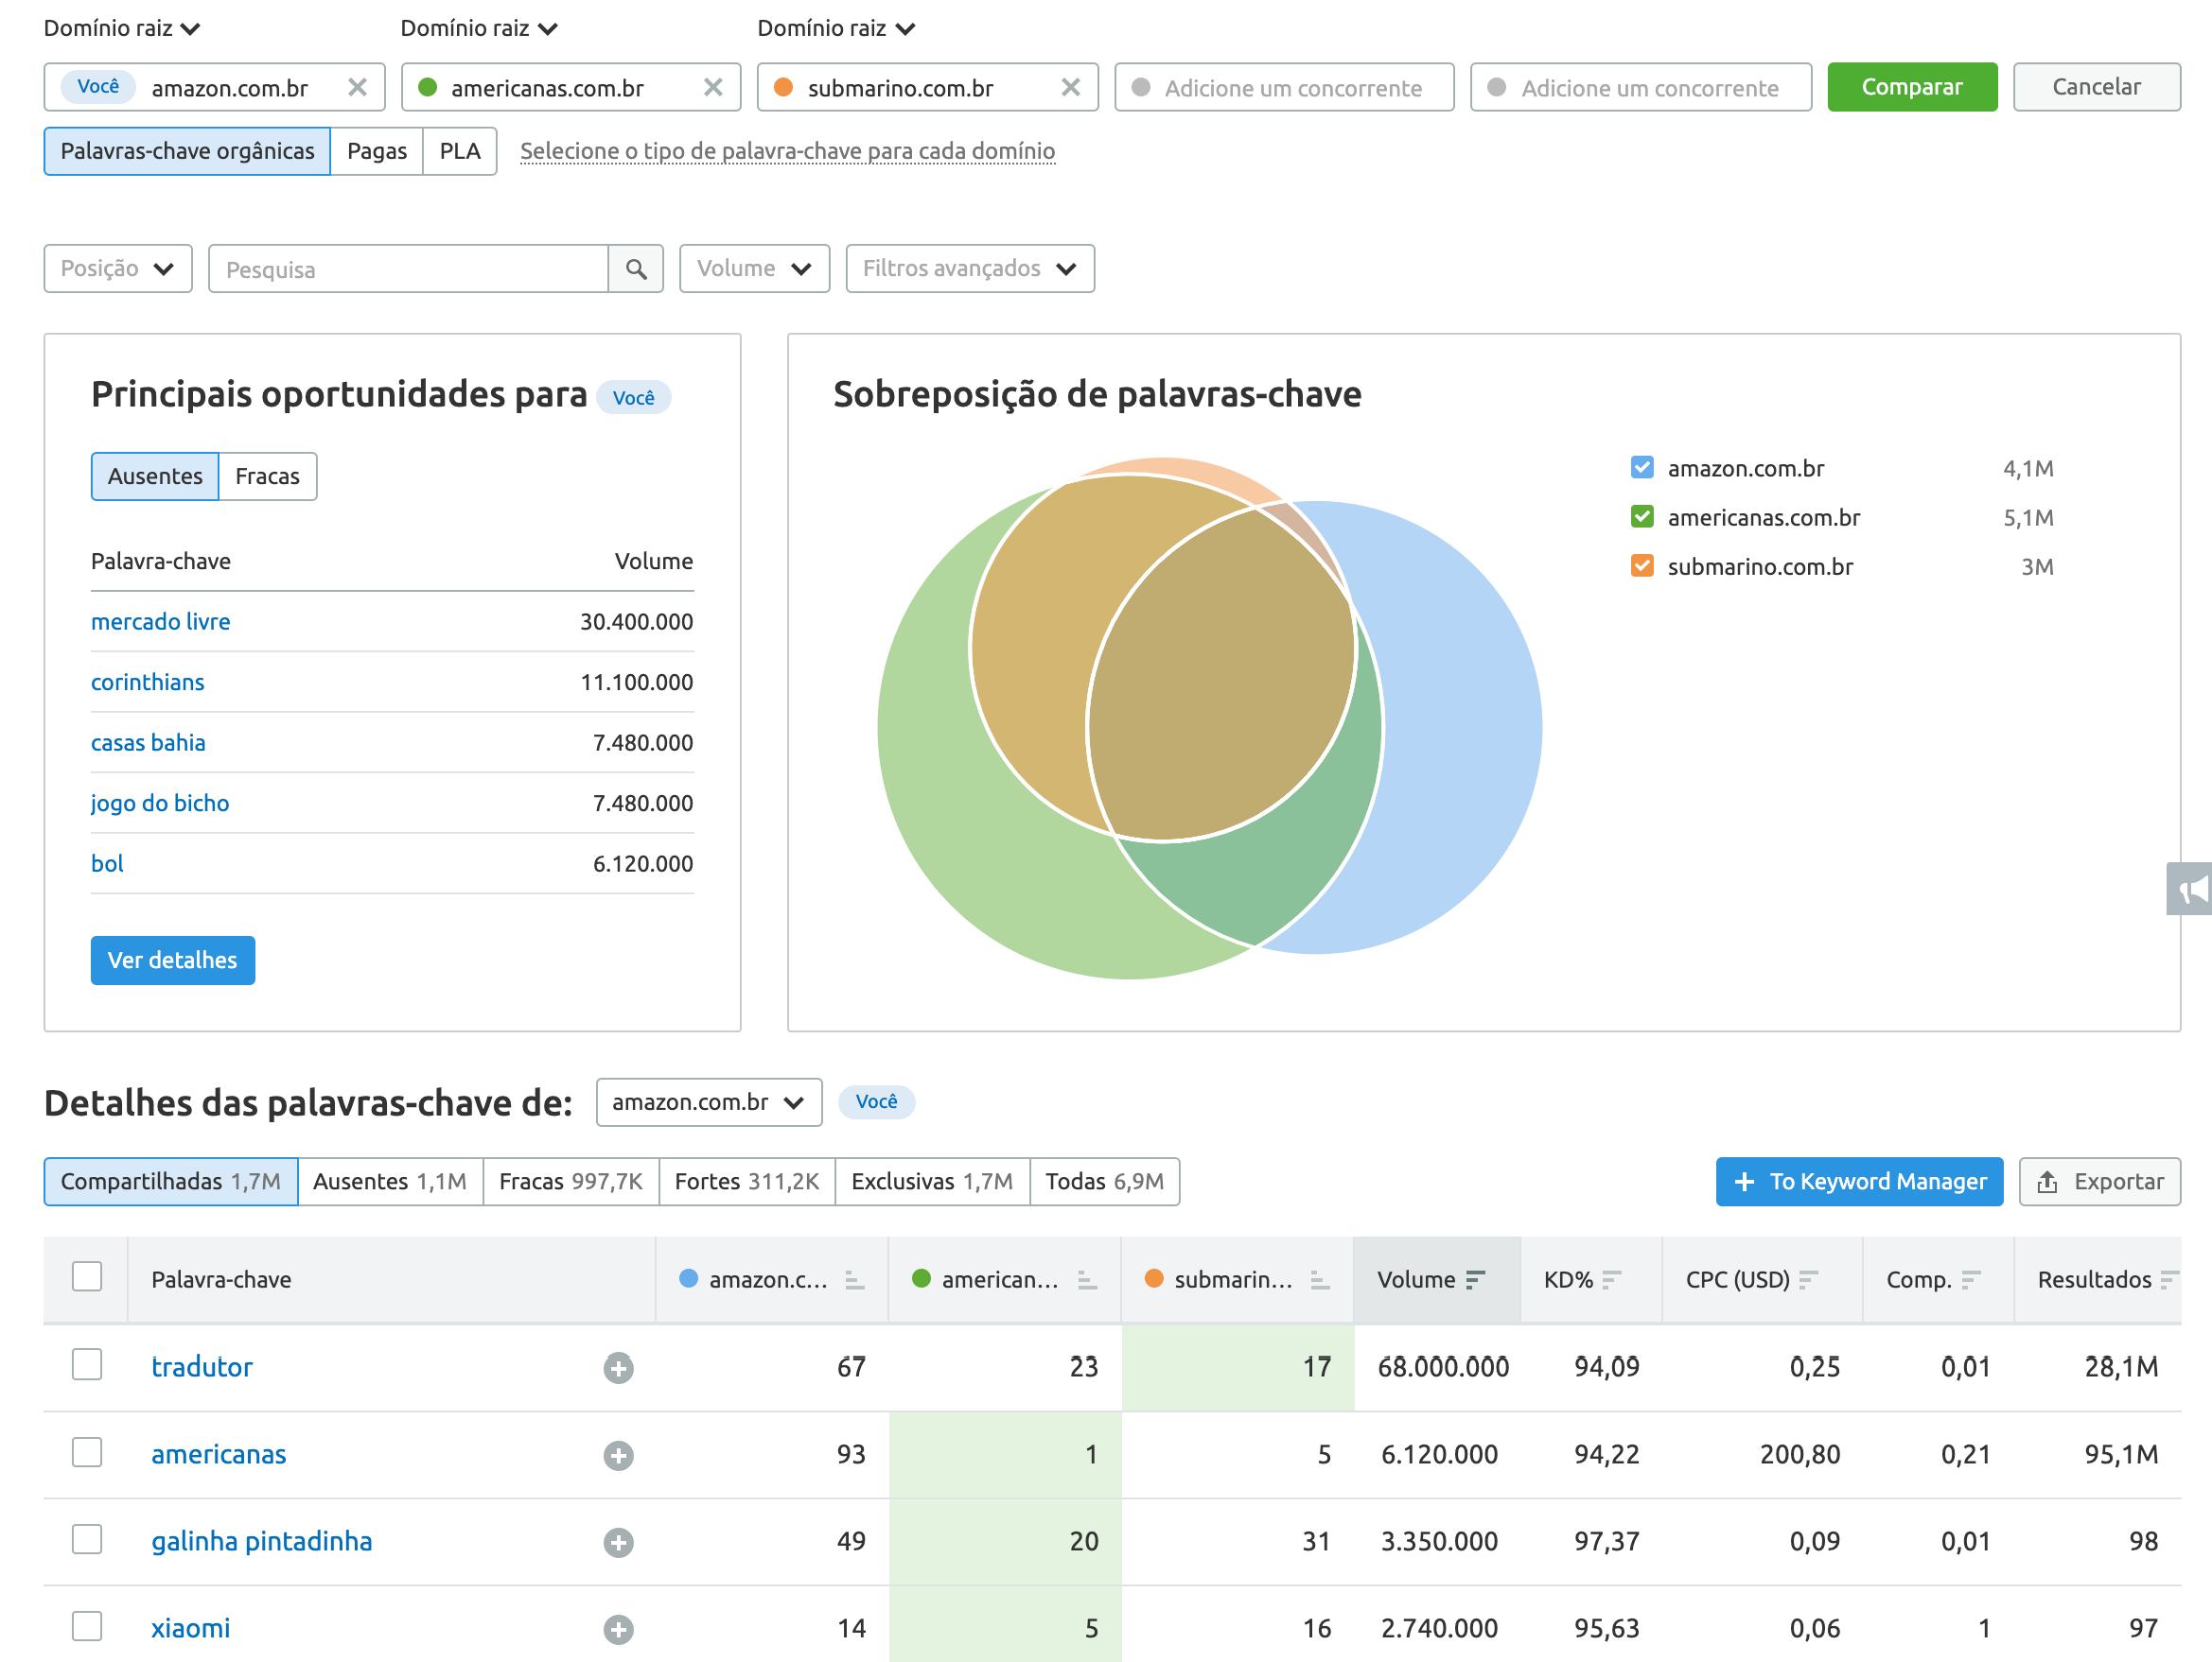
Task: Select Palavras-chave orgânicas tab
Action: coord(187,151)
